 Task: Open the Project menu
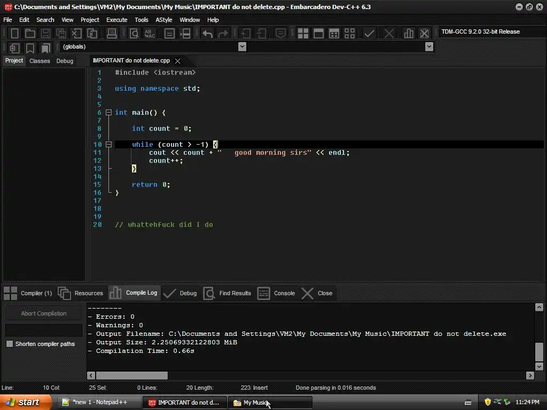tap(90, 20)
